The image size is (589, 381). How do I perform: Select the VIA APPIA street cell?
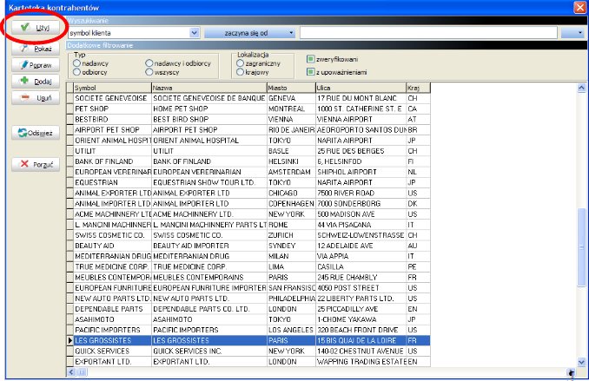[x=361, y=256]
